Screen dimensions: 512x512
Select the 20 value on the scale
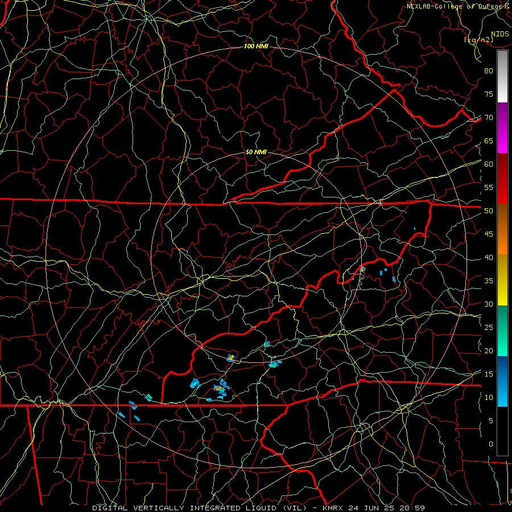point(489,350)
